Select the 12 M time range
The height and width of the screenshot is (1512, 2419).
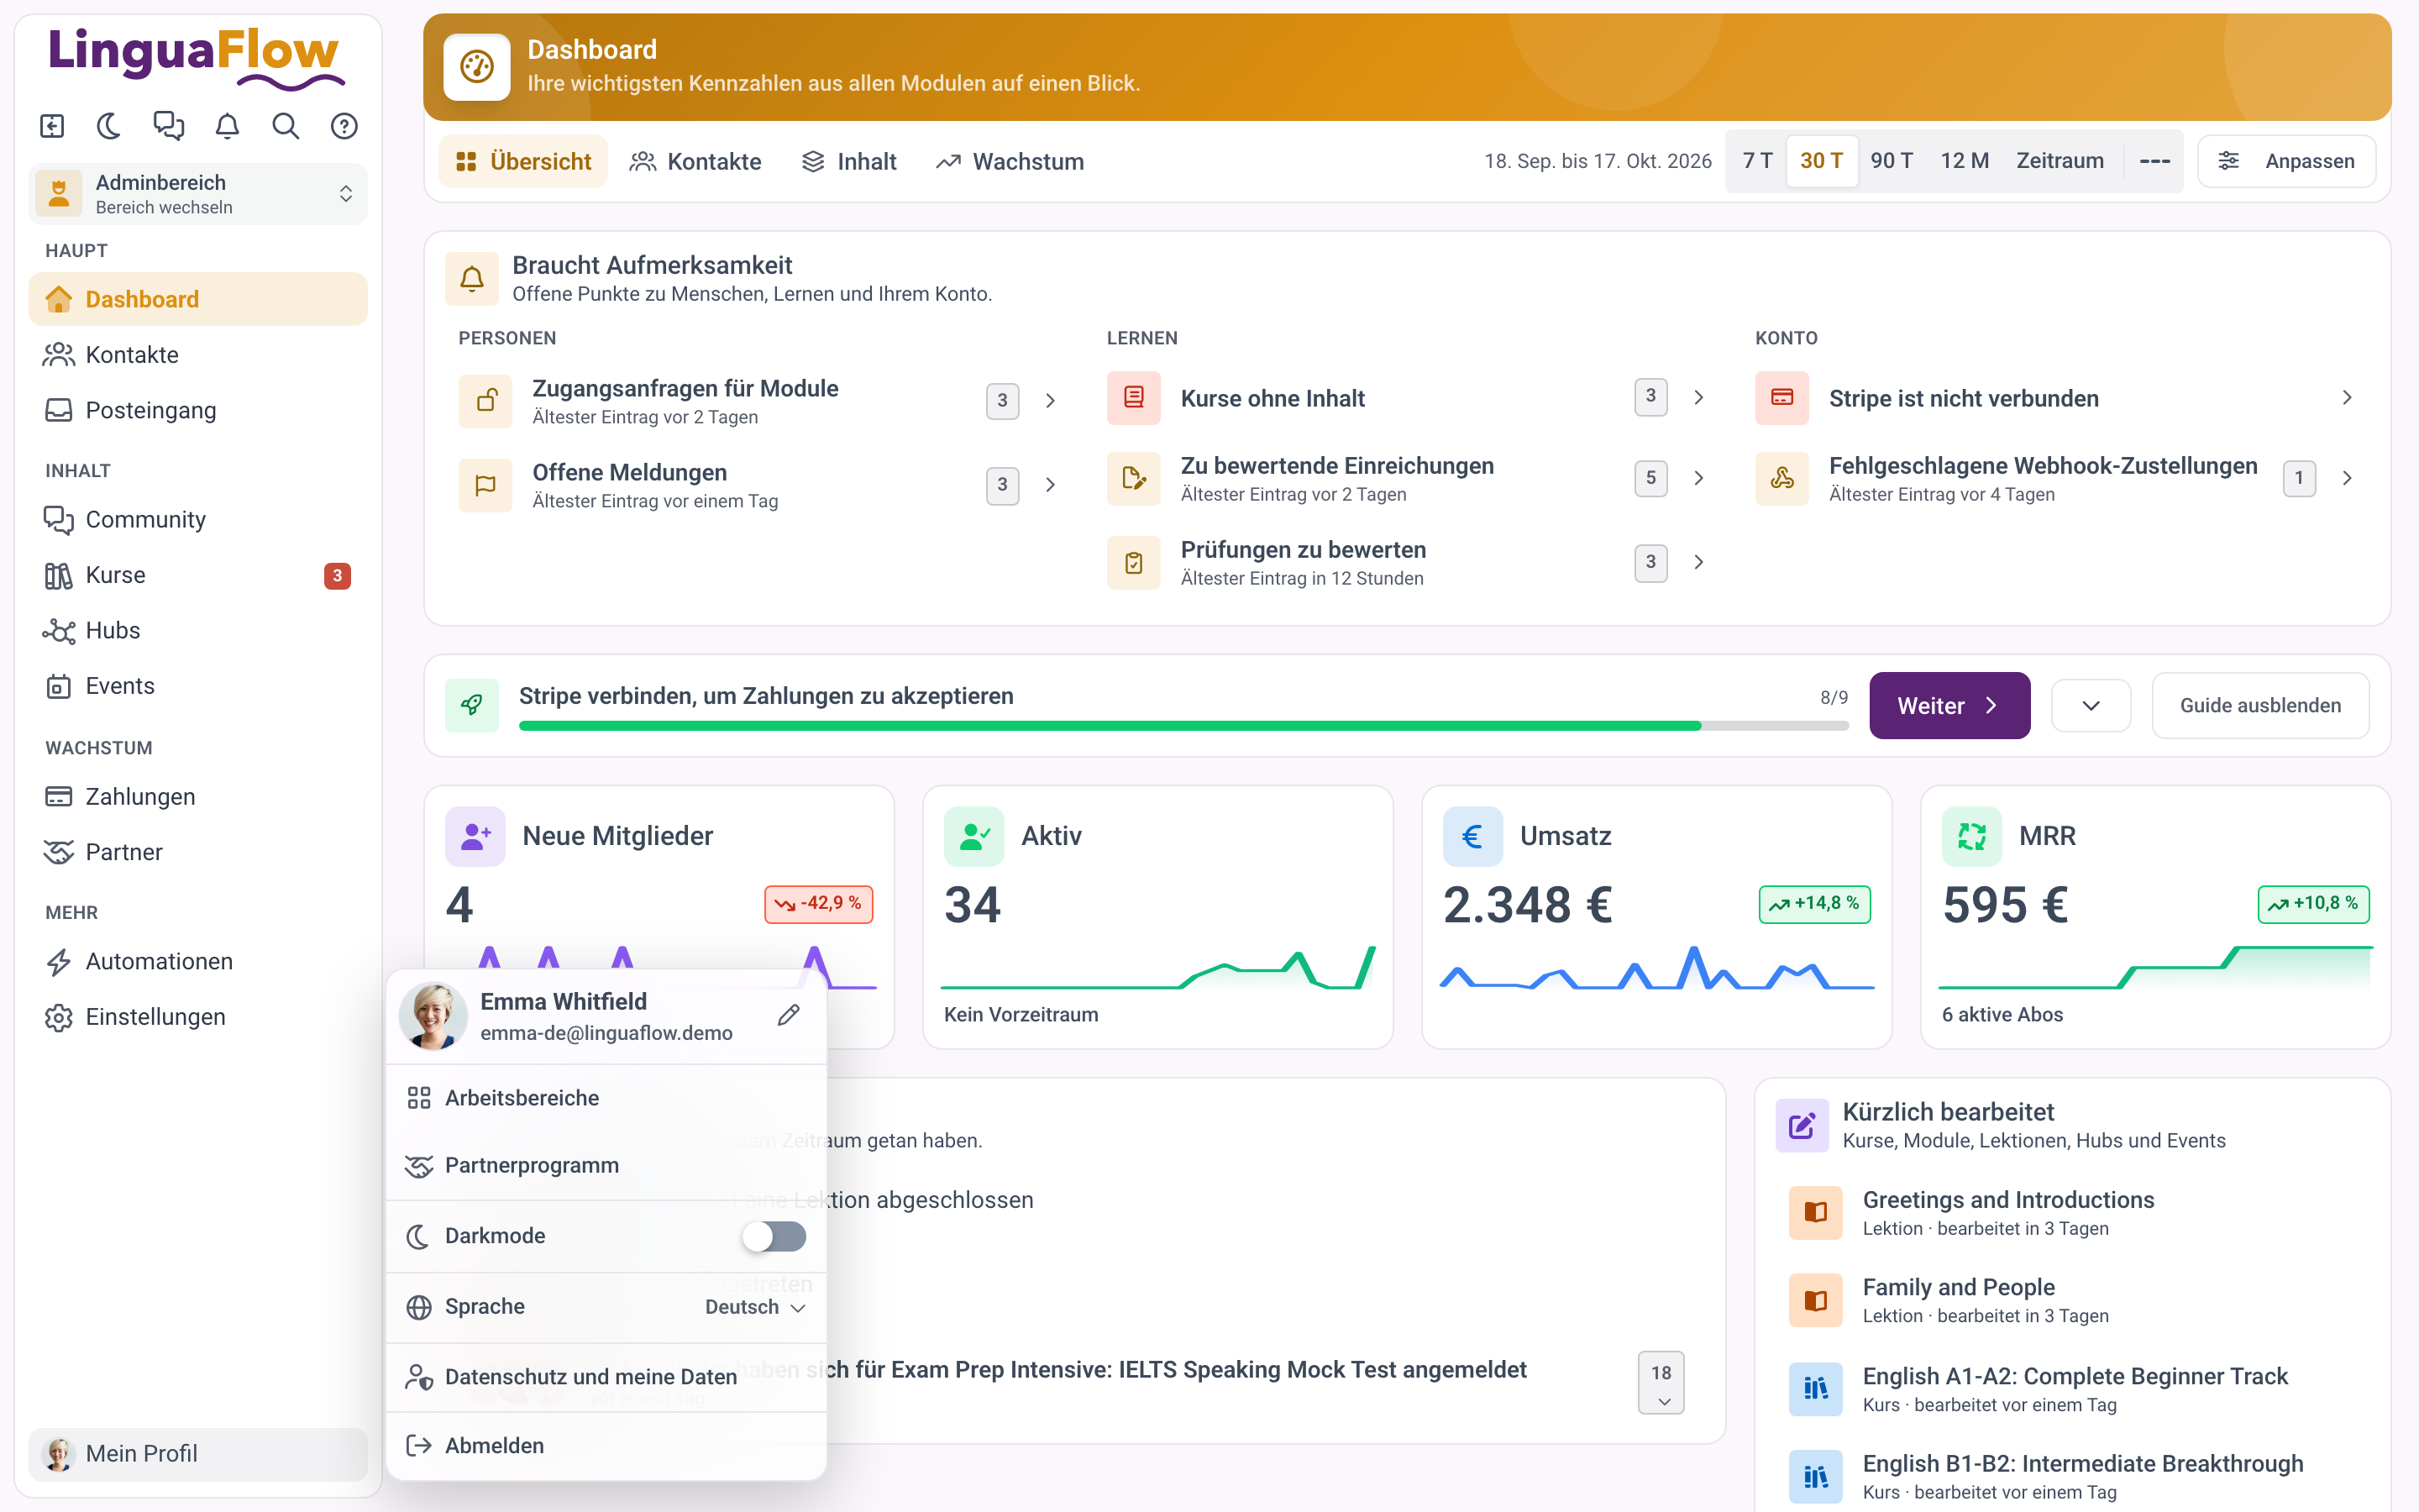click(x=1965, y=161)
